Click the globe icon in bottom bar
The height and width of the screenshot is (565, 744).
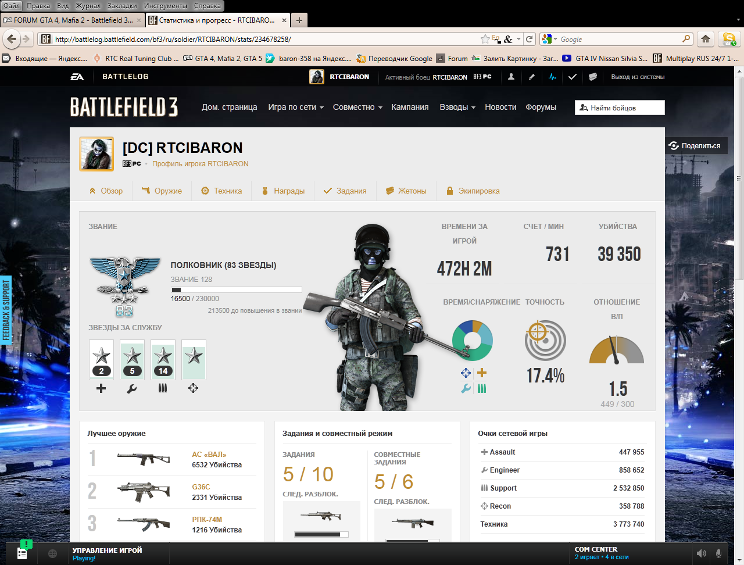click(x=52, y=554)
